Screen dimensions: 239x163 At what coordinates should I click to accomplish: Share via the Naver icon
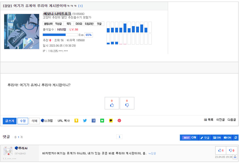tap(102, 120)
